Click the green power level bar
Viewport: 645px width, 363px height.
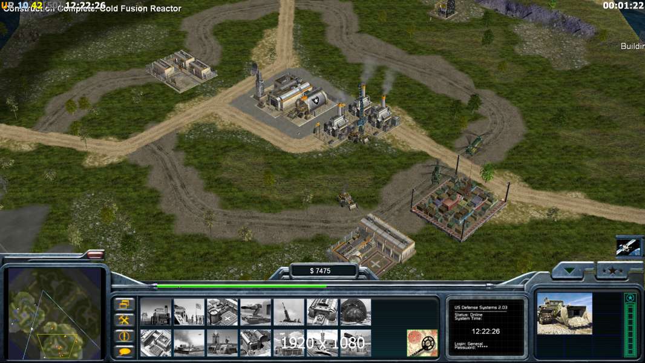click(x=242, y=286)
